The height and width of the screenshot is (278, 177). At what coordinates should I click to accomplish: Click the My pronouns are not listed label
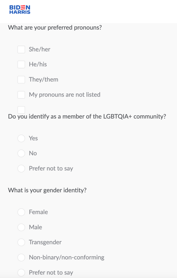(x=65, y=95)
